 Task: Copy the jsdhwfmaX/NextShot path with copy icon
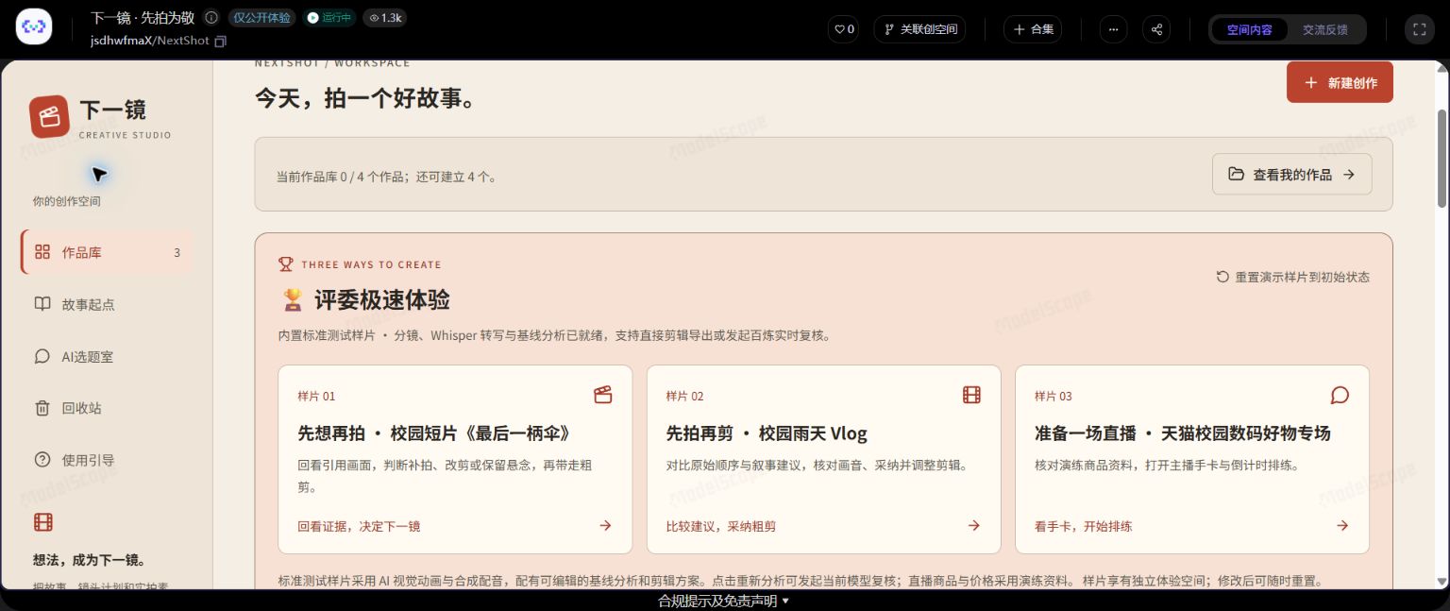(x=221, y=41)
